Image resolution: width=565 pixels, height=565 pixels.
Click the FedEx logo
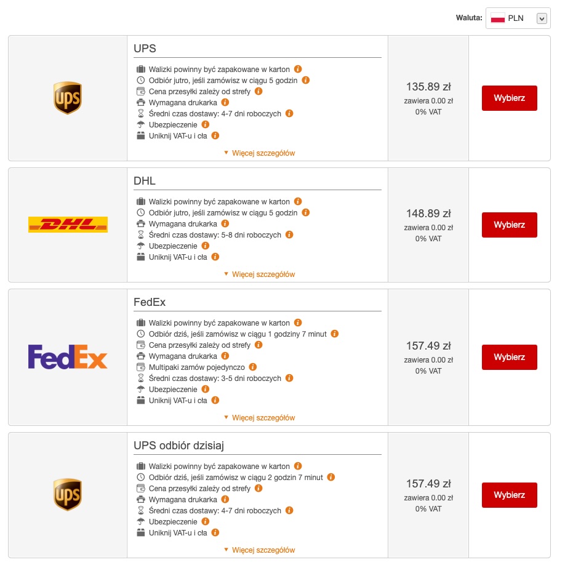[68, 357]
